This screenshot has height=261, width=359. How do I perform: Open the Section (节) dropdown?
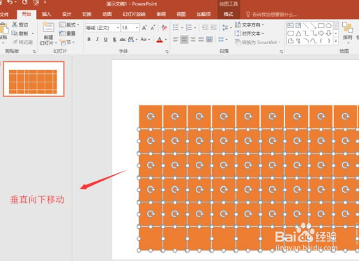point(68,43)
